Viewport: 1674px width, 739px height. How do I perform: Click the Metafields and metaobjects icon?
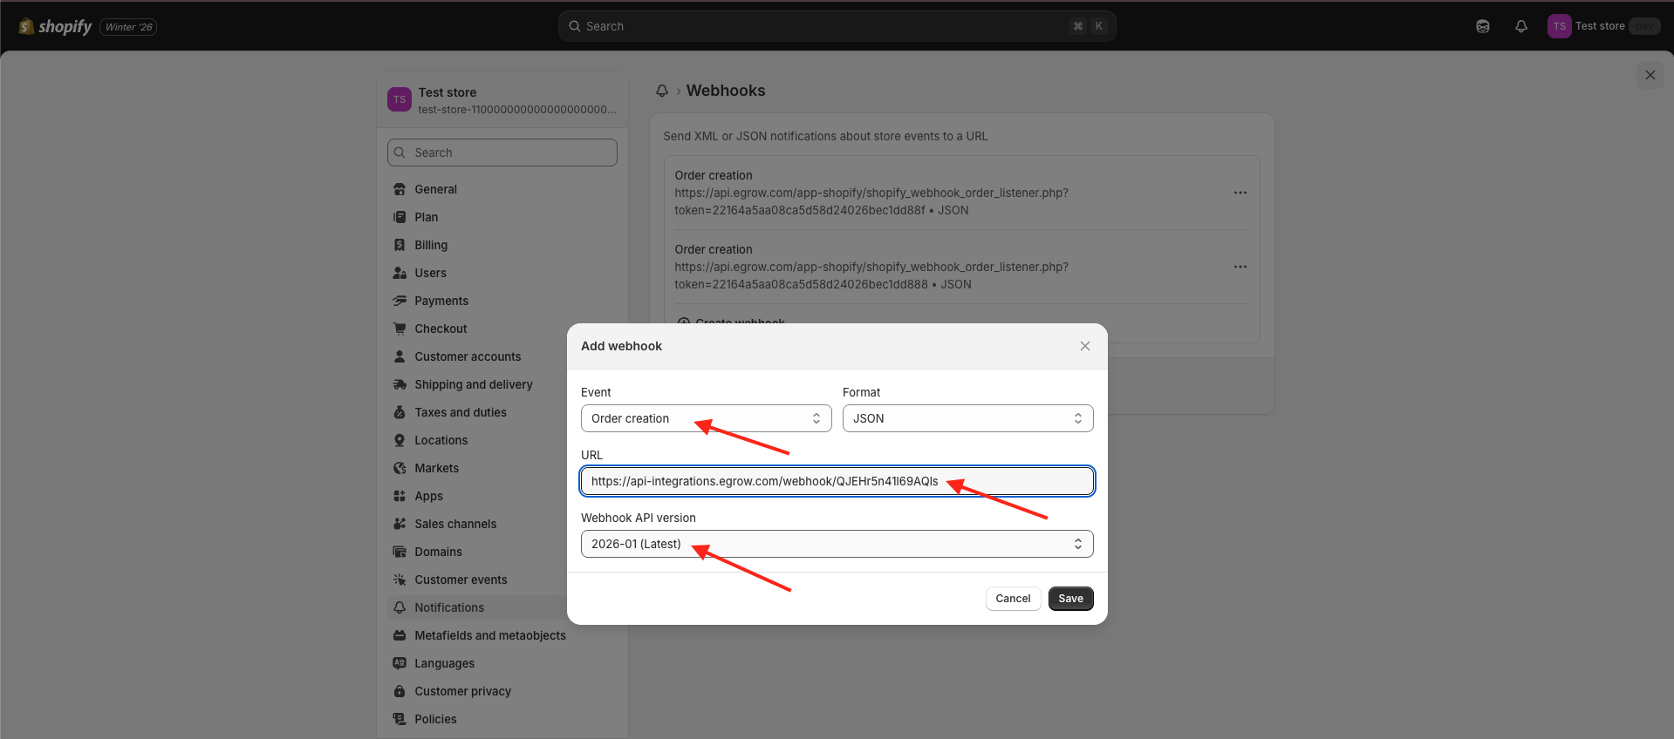[x=400, y=635]
